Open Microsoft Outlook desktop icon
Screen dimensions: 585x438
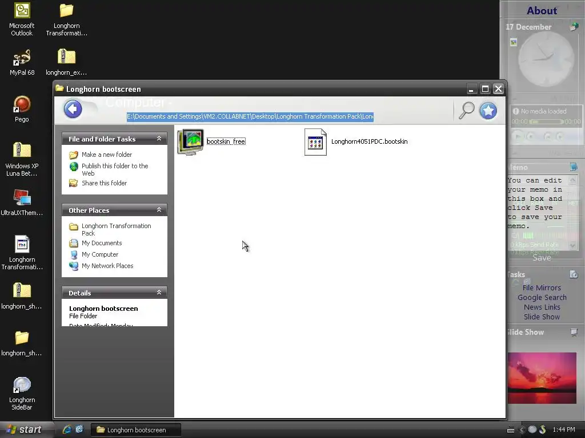[x=22, y=20]
